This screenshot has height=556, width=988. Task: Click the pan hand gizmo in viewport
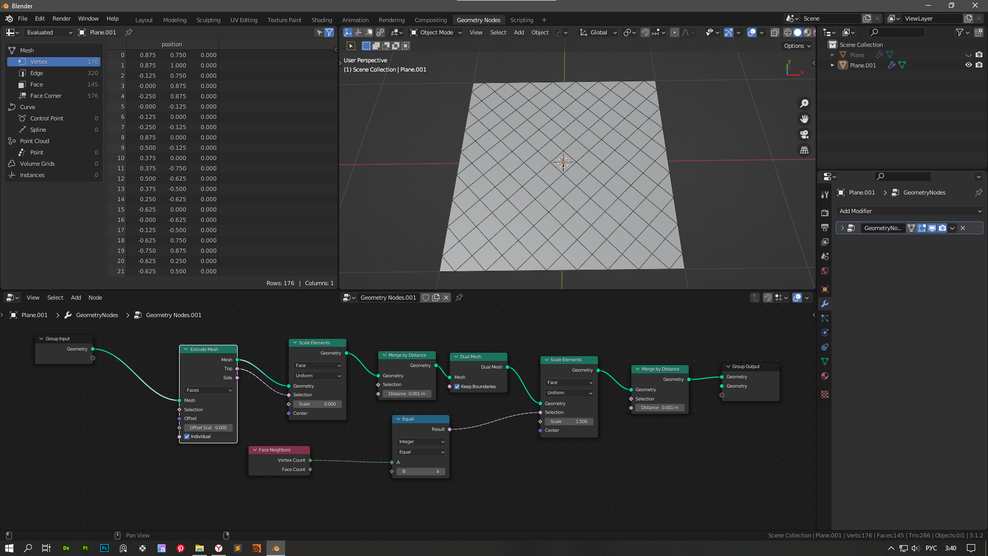[x=804, y=119]
